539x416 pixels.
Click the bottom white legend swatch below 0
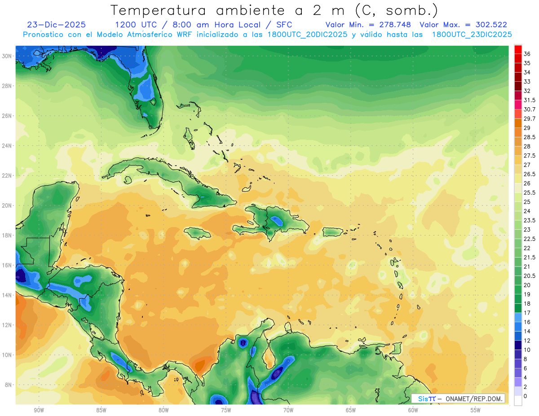pos(518,401)
